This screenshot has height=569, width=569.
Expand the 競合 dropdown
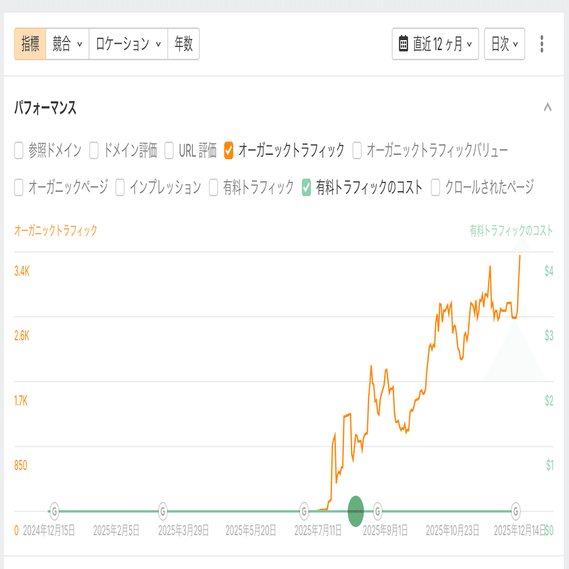[67, 44]
